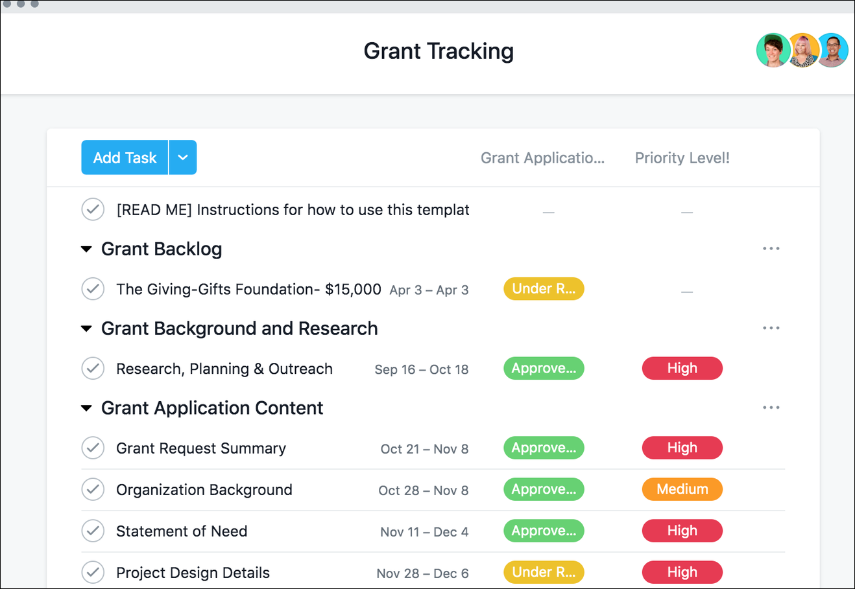Open the first teammate avatar in the header

tap(773, 50)
